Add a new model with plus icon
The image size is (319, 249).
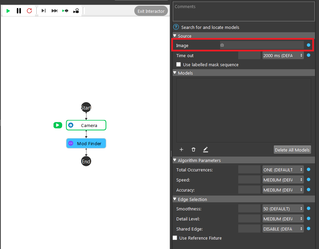(x=181, y=150)
